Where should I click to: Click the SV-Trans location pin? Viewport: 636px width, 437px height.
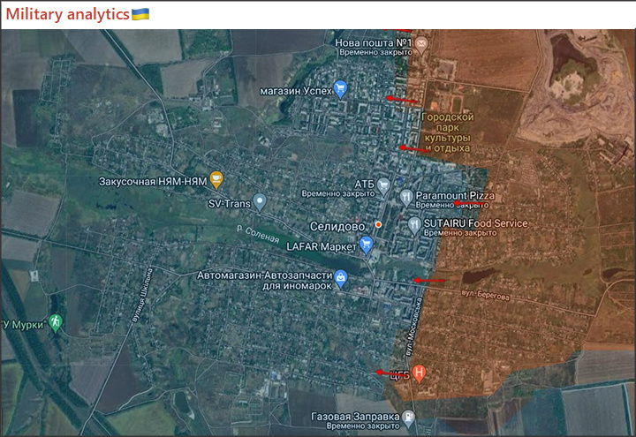[x=259, y=202]
